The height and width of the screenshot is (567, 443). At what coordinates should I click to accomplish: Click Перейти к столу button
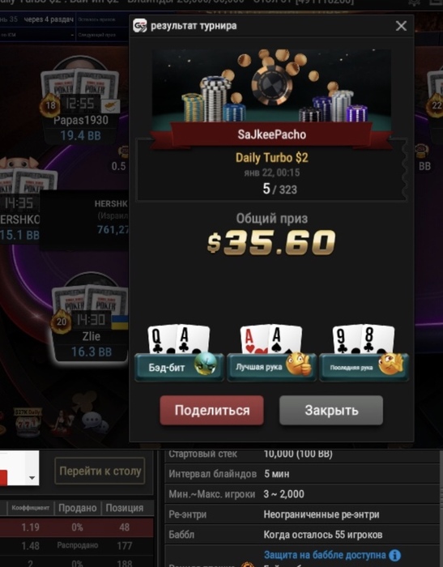[x=100, y=471]
